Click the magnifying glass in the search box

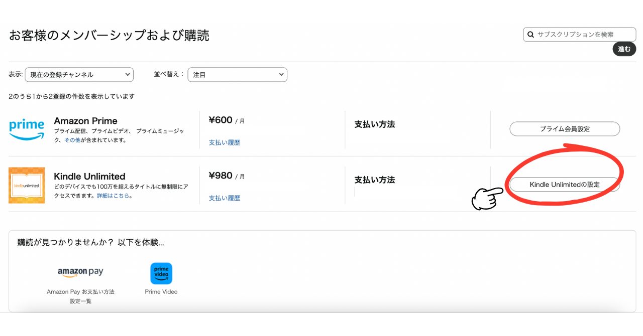point(531,34)
